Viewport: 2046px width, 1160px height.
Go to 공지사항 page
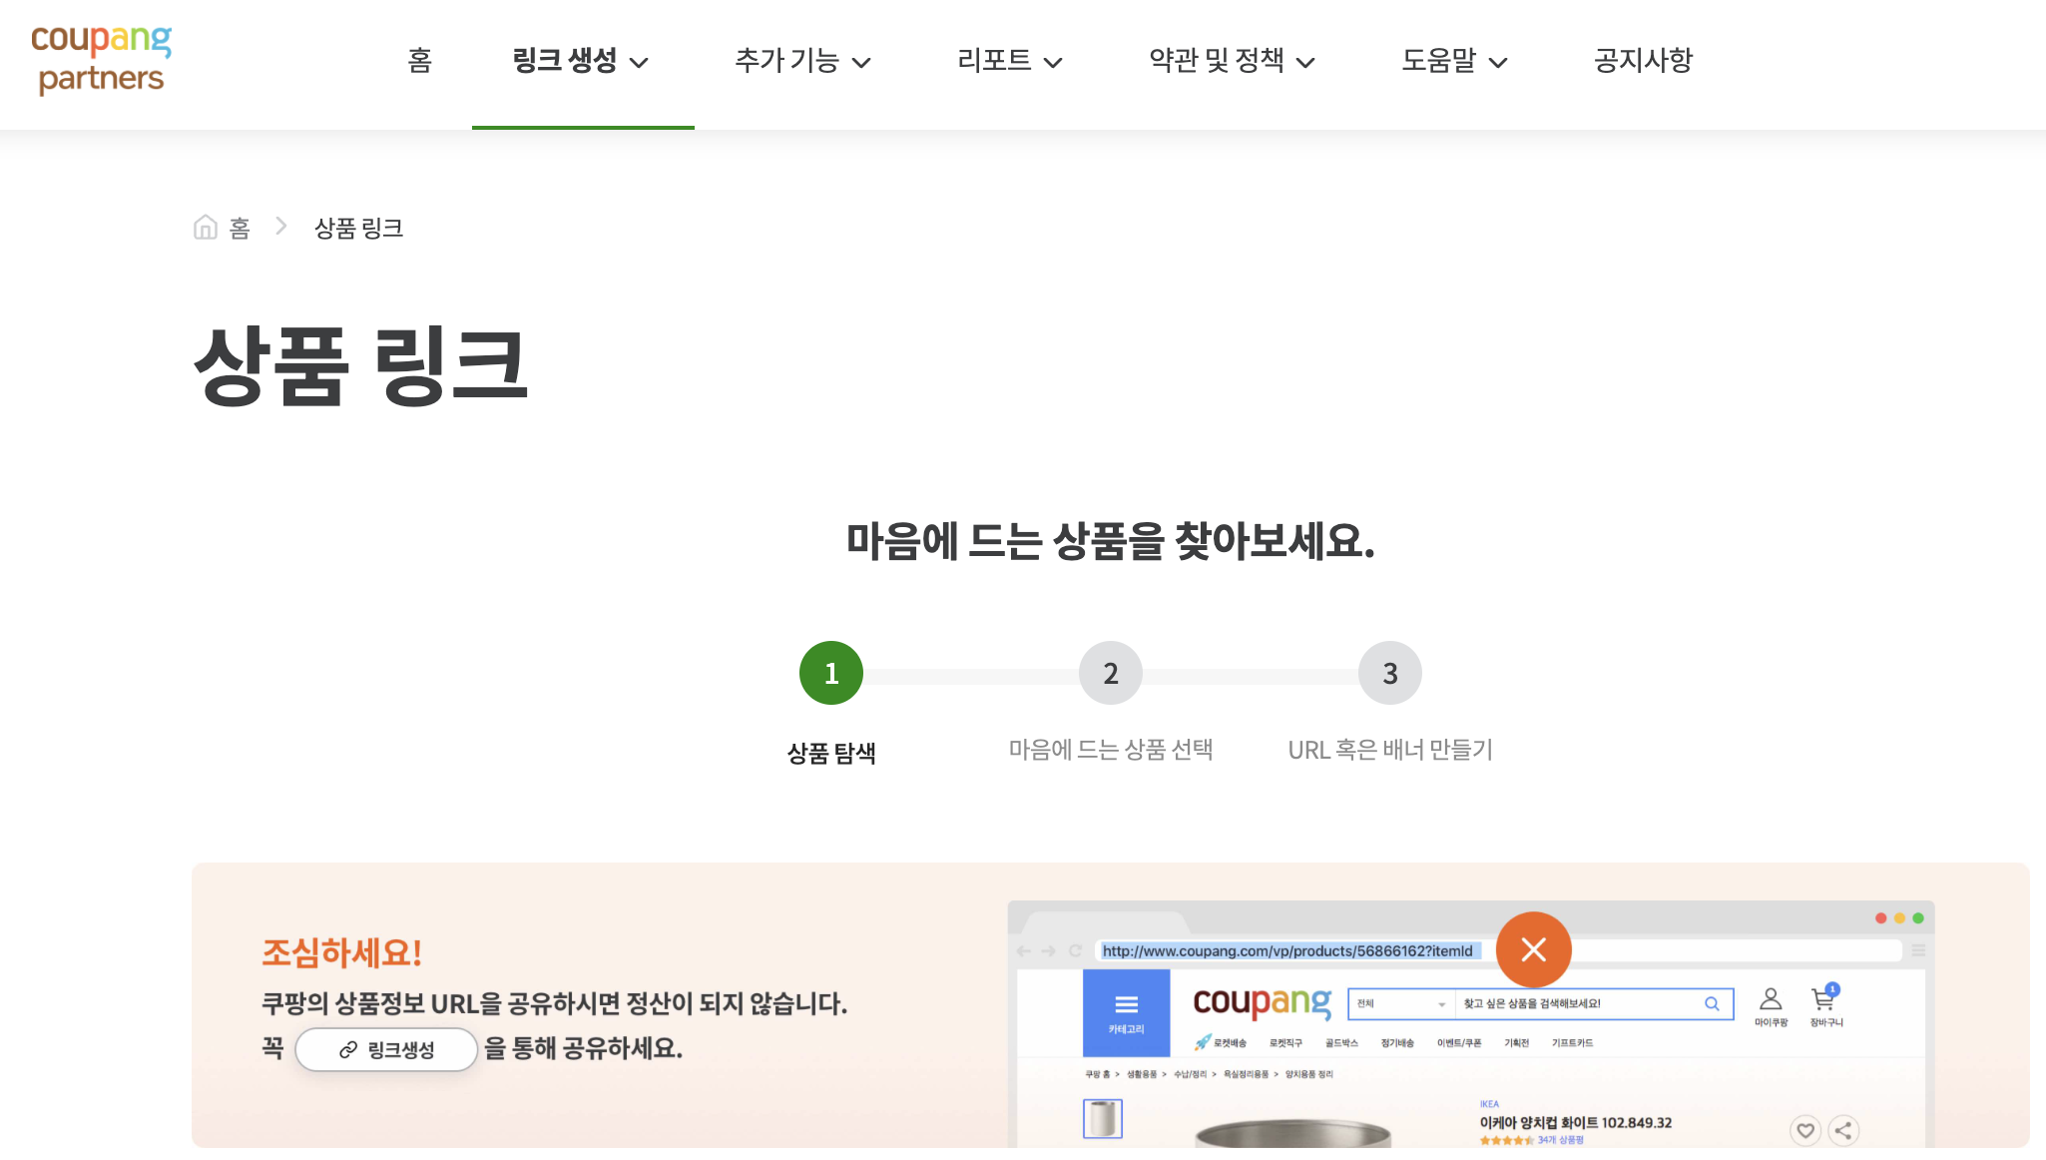coord(1643,61)
